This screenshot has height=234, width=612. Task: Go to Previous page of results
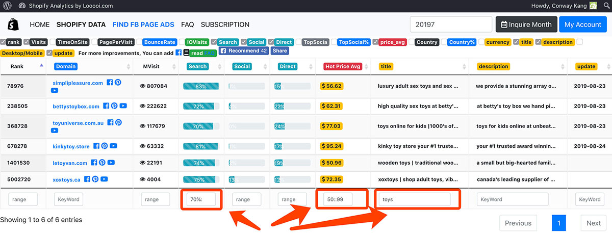tap(518, 223)
